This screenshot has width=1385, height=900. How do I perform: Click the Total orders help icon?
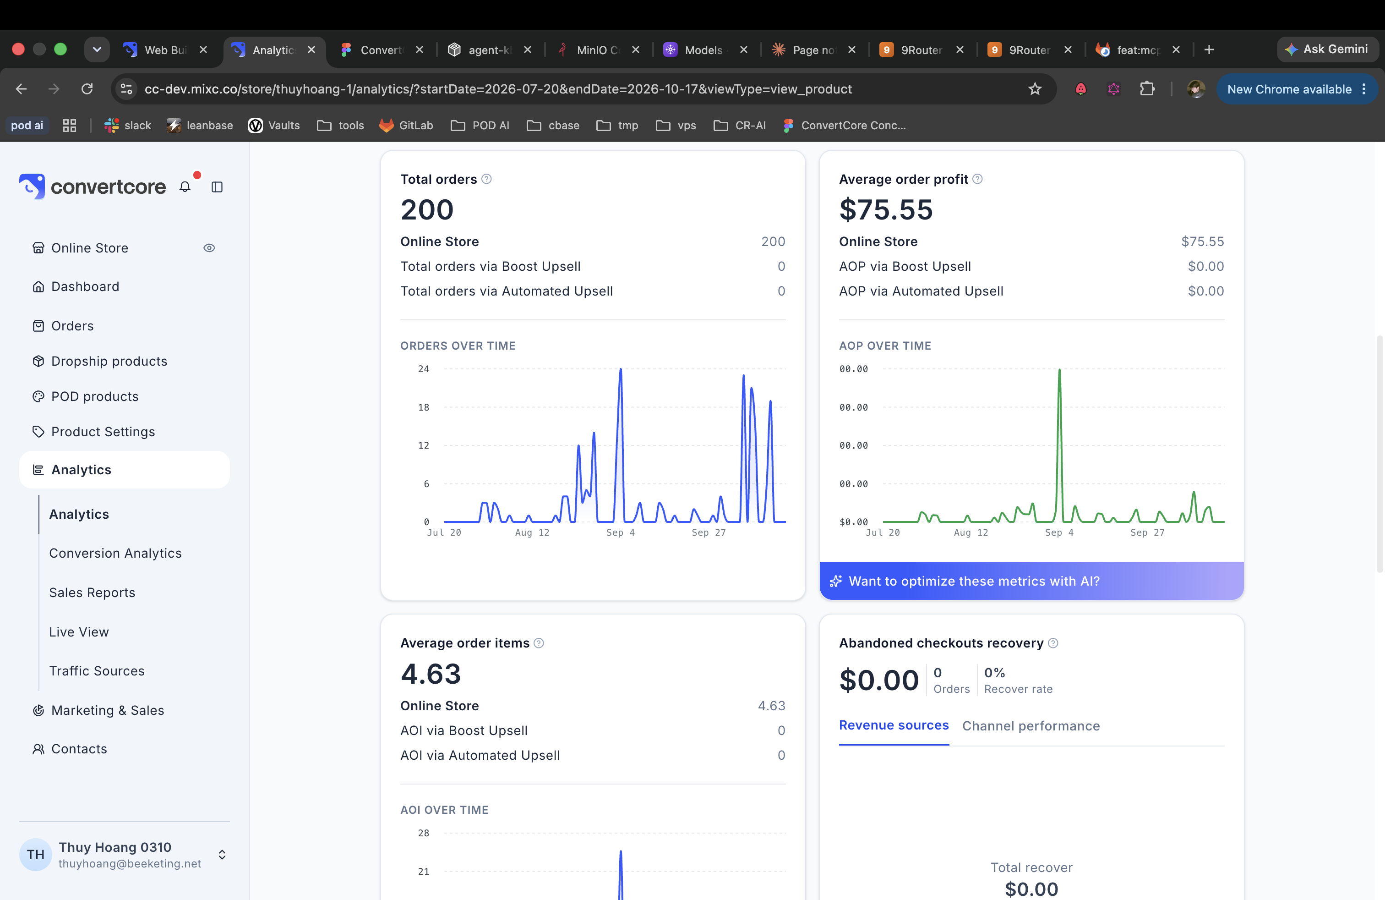[486, 179]
